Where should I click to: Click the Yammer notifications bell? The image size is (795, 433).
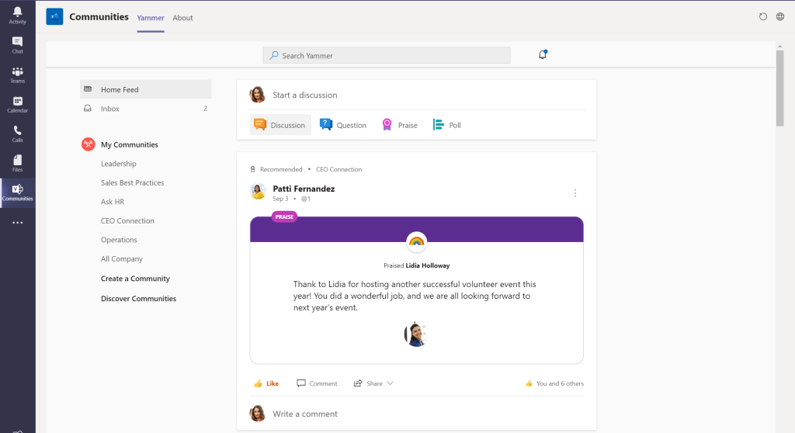[543, 55]
